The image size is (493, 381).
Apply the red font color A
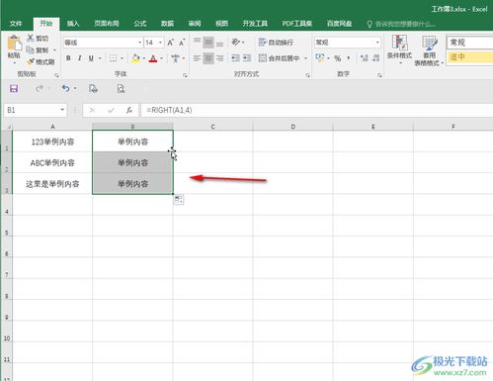[x=153, y=58]
